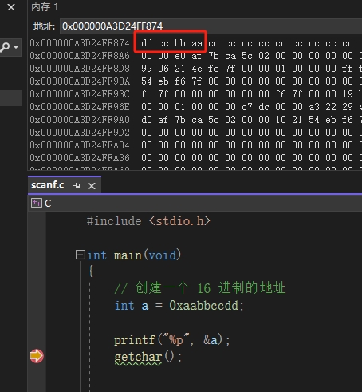Close the scanf.c tab
362x392 pixels.
tap(92, 186)
